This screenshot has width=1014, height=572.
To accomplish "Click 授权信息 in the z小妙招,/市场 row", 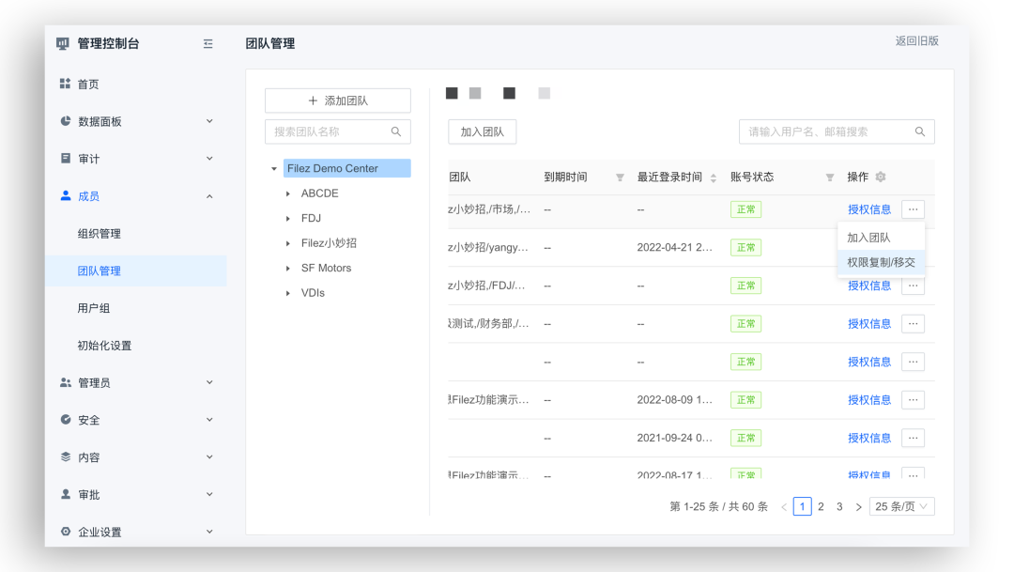I will pyautogui.click(x=869, y=209).
